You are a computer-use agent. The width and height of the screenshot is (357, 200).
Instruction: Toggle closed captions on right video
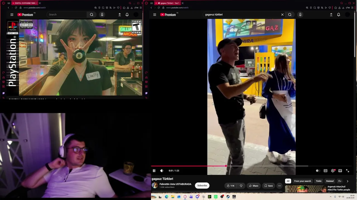[x=325, y=171]
